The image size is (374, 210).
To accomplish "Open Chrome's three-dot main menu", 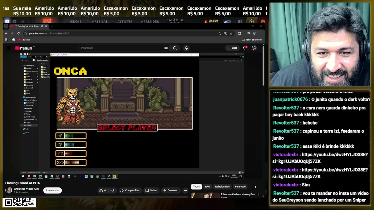I will (x=261, y=34).
